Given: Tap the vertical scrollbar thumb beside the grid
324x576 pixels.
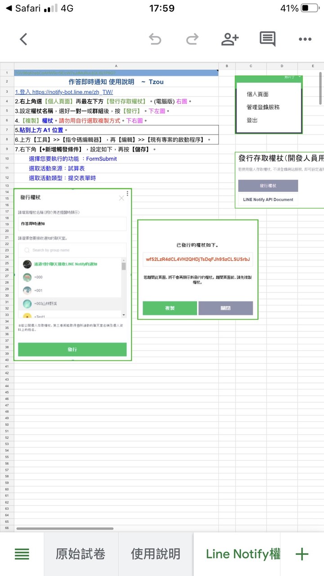Looking at the screenshot, I should [x=320, y=88].
